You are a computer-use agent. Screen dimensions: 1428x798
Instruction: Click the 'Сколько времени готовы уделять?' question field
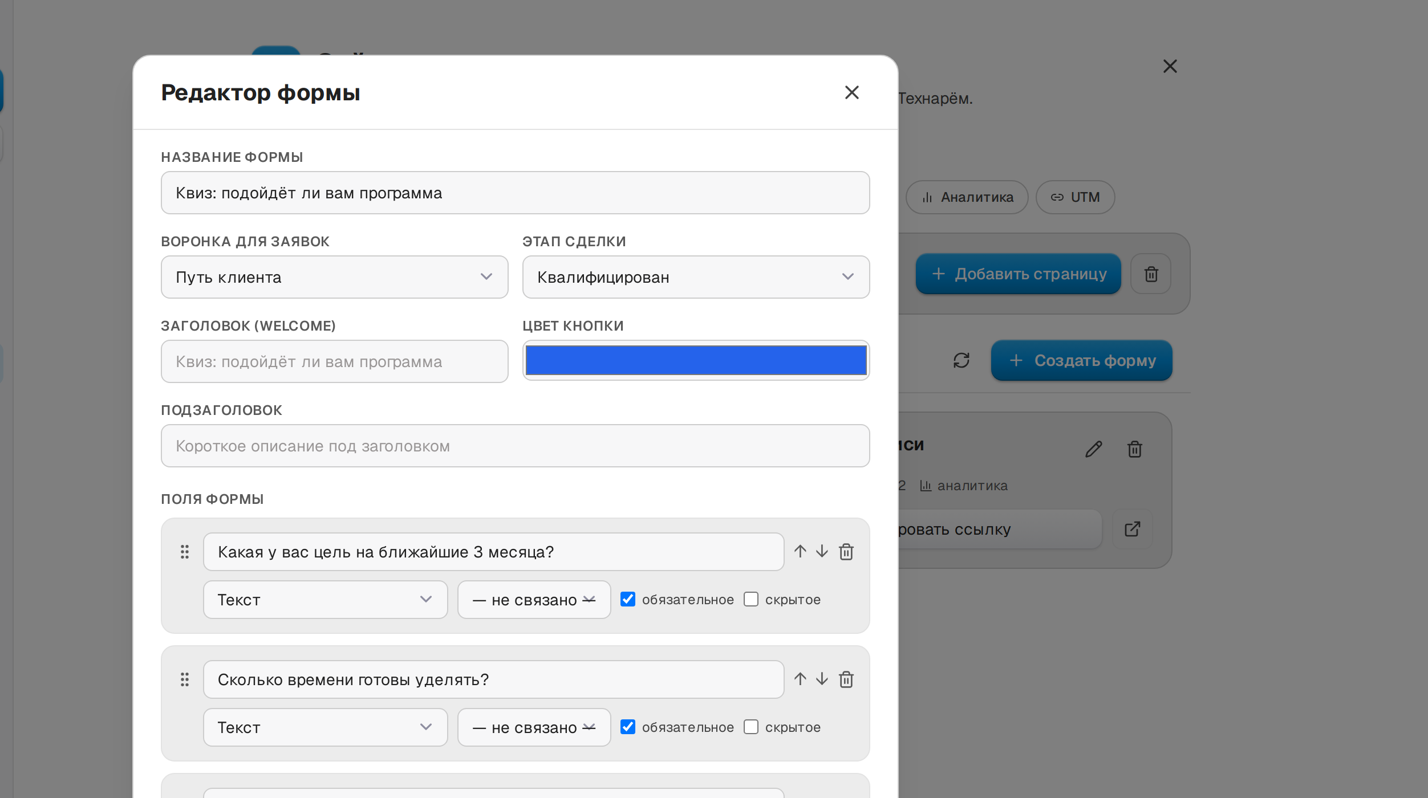point(494,679)
